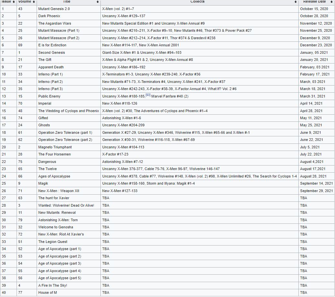Open citation 93 in Public Enemy row
Screen dimensions: 335x297
(x=148, y=95)
